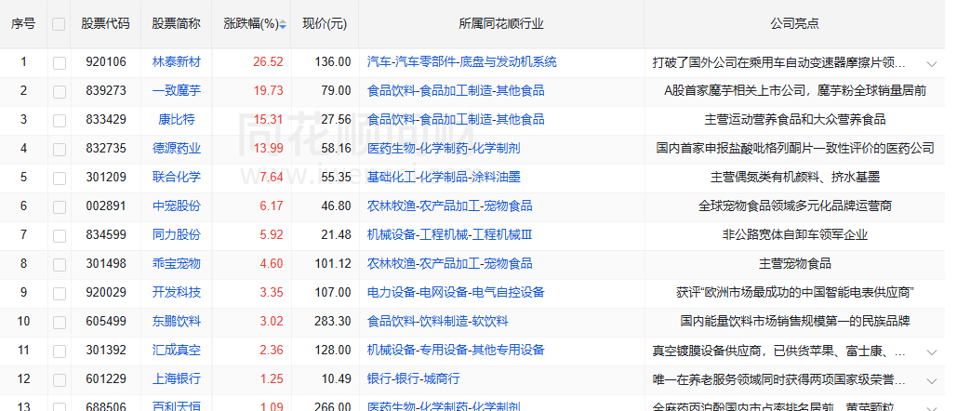Screen dimensions: 957x411
Task: Click the 股票简称 column header
Action: [x=177, y=24]
